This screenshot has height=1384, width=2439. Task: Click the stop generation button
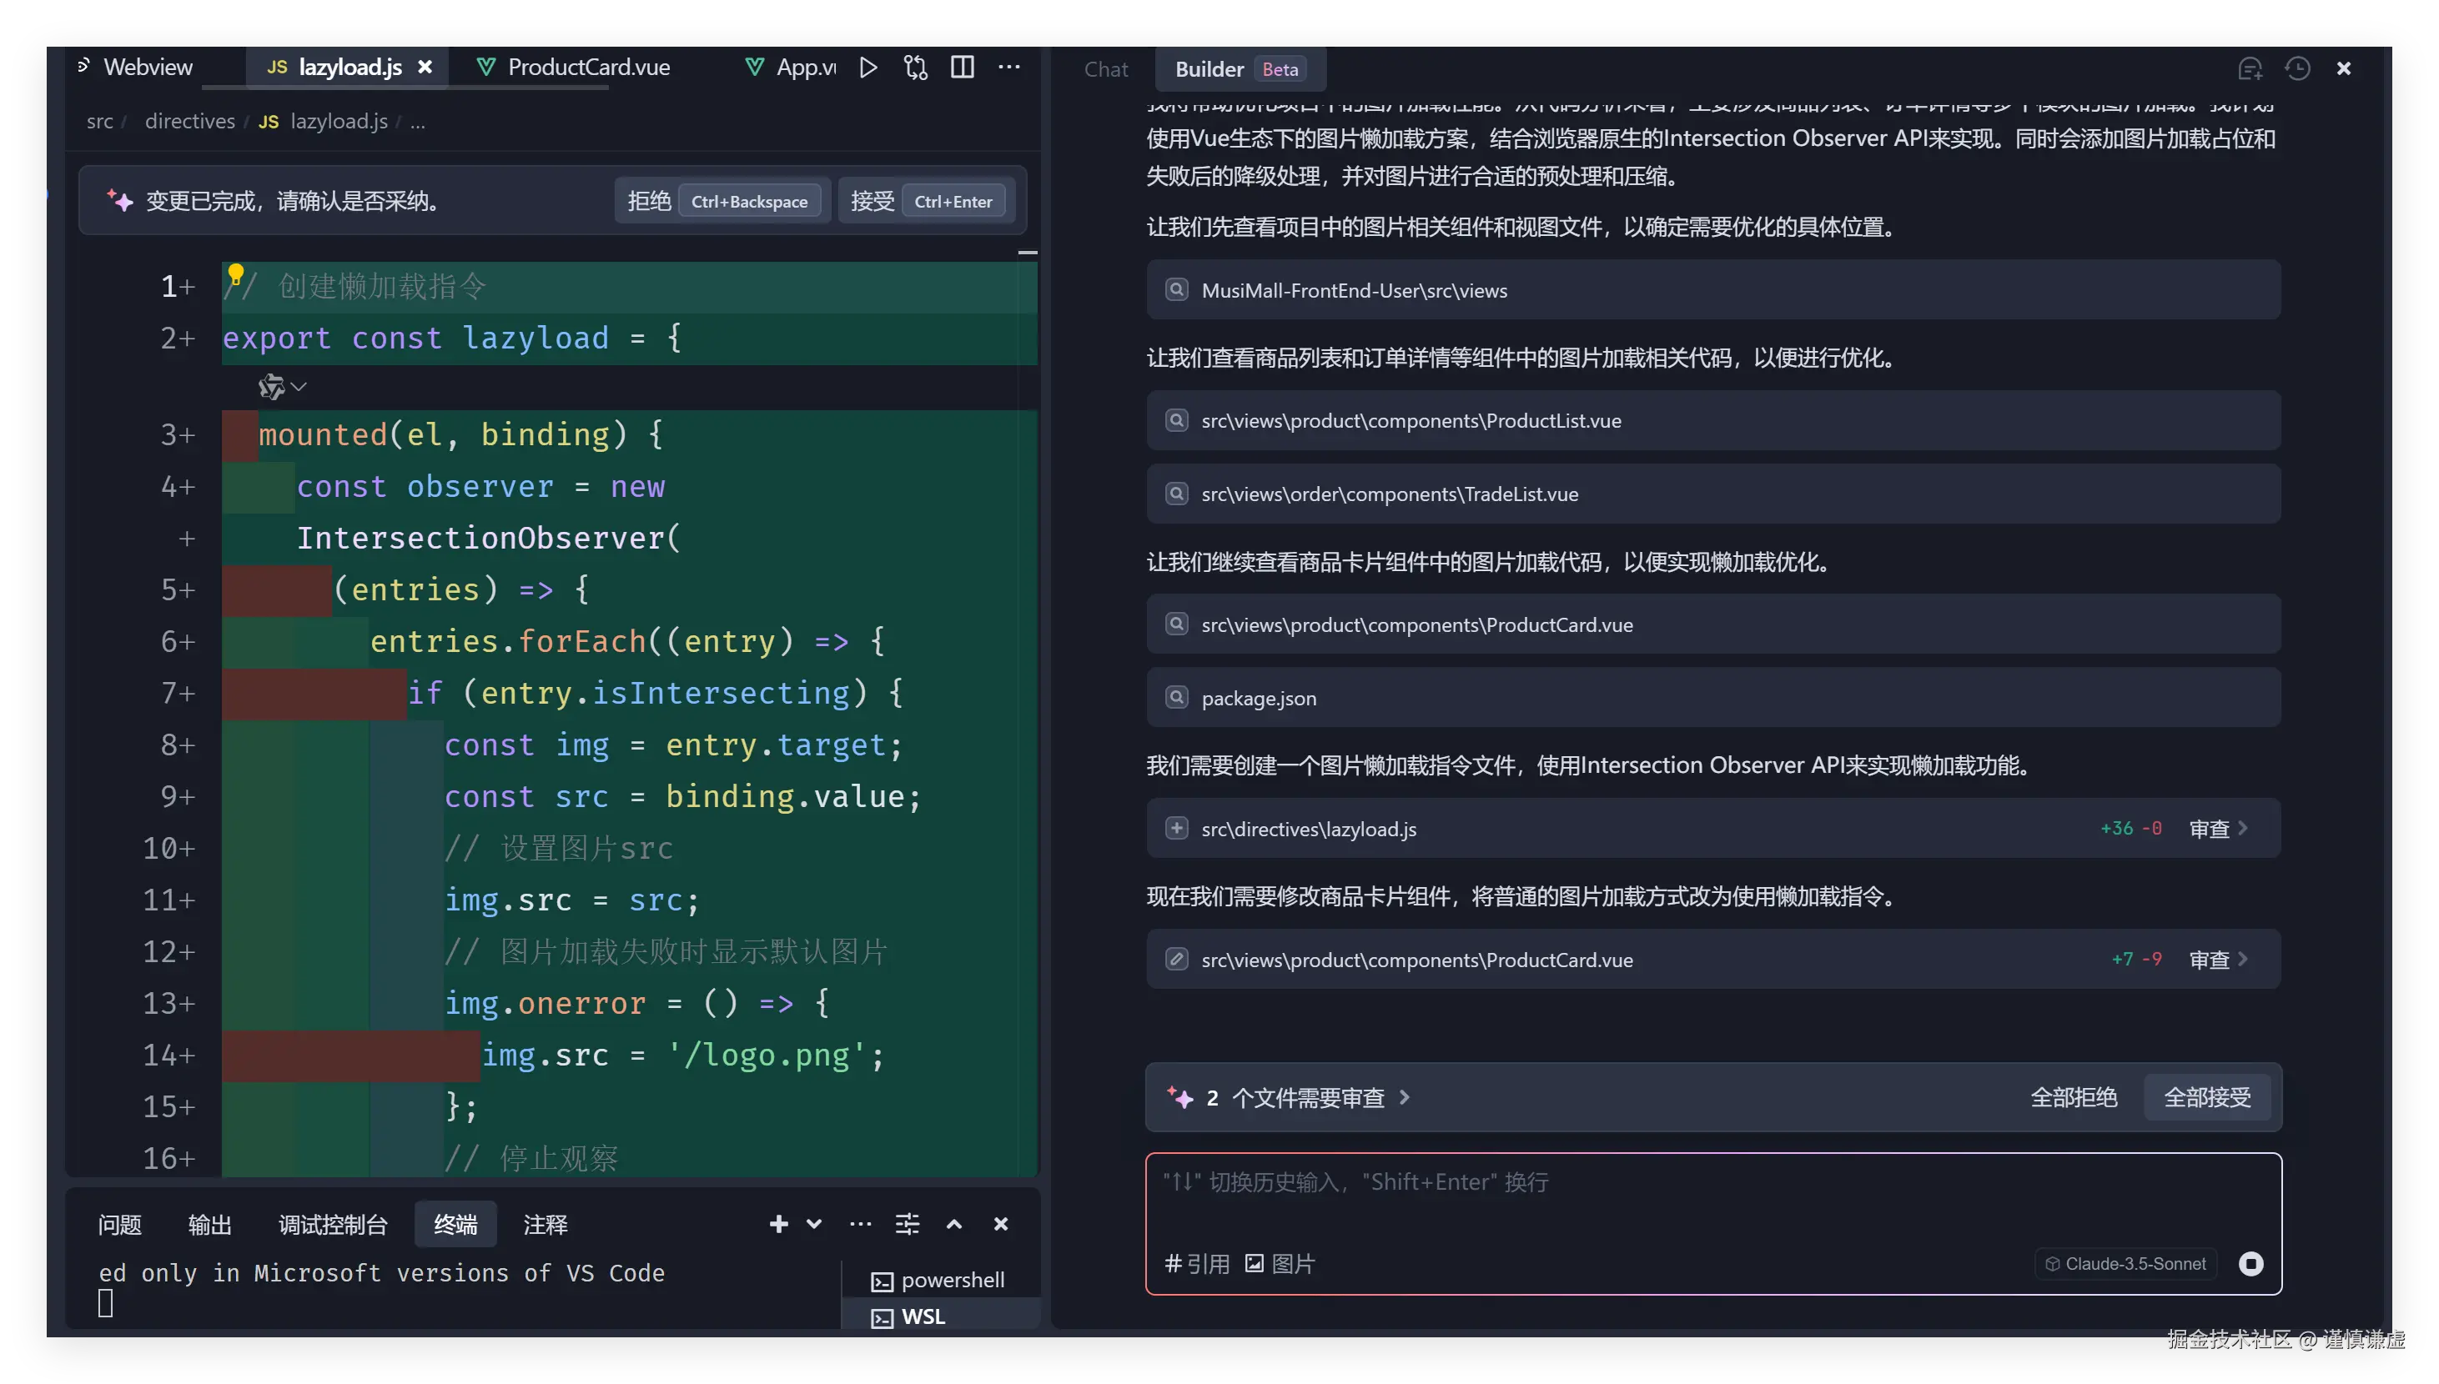pos(2250,1263)
